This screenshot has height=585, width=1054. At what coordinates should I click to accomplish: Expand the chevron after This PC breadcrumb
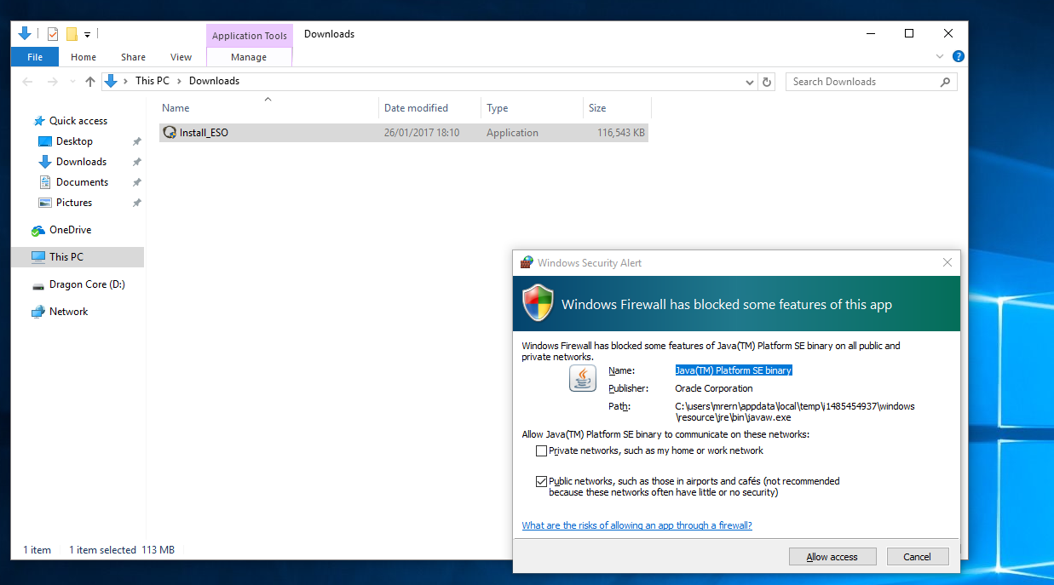[x=179, y=81]
